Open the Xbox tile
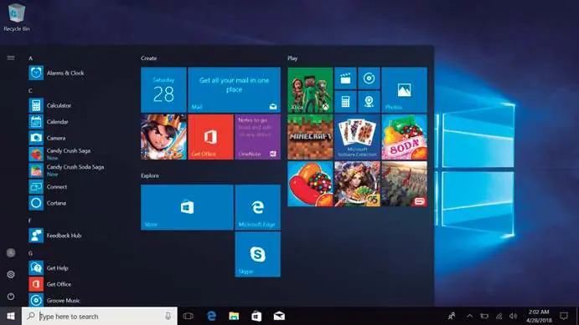The height and width of the screenshot is (325, 579). coord(310,89)
